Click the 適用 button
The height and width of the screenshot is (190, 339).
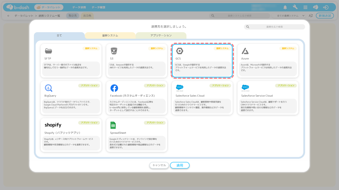(180, 165)
